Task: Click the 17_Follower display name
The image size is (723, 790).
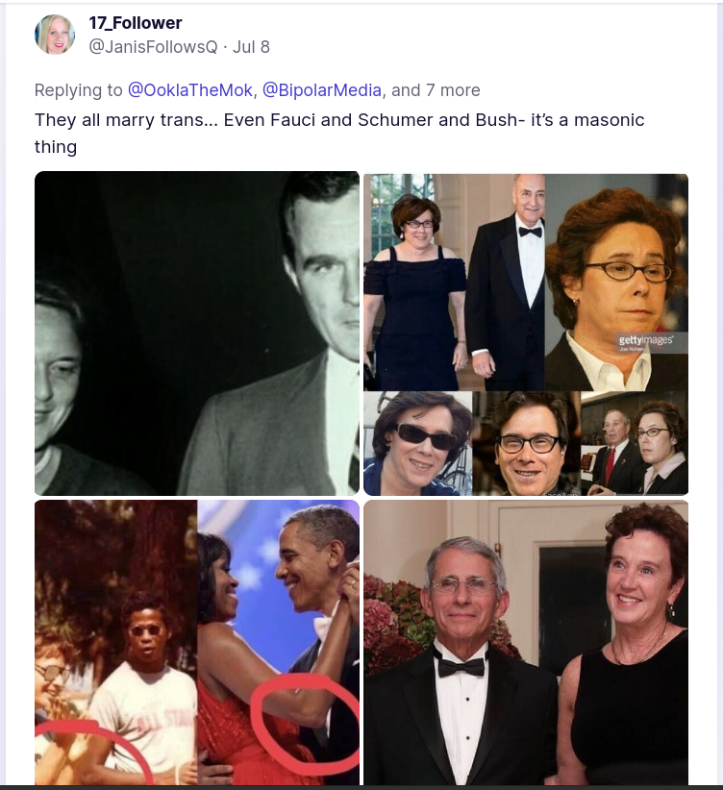Action: 136,23
